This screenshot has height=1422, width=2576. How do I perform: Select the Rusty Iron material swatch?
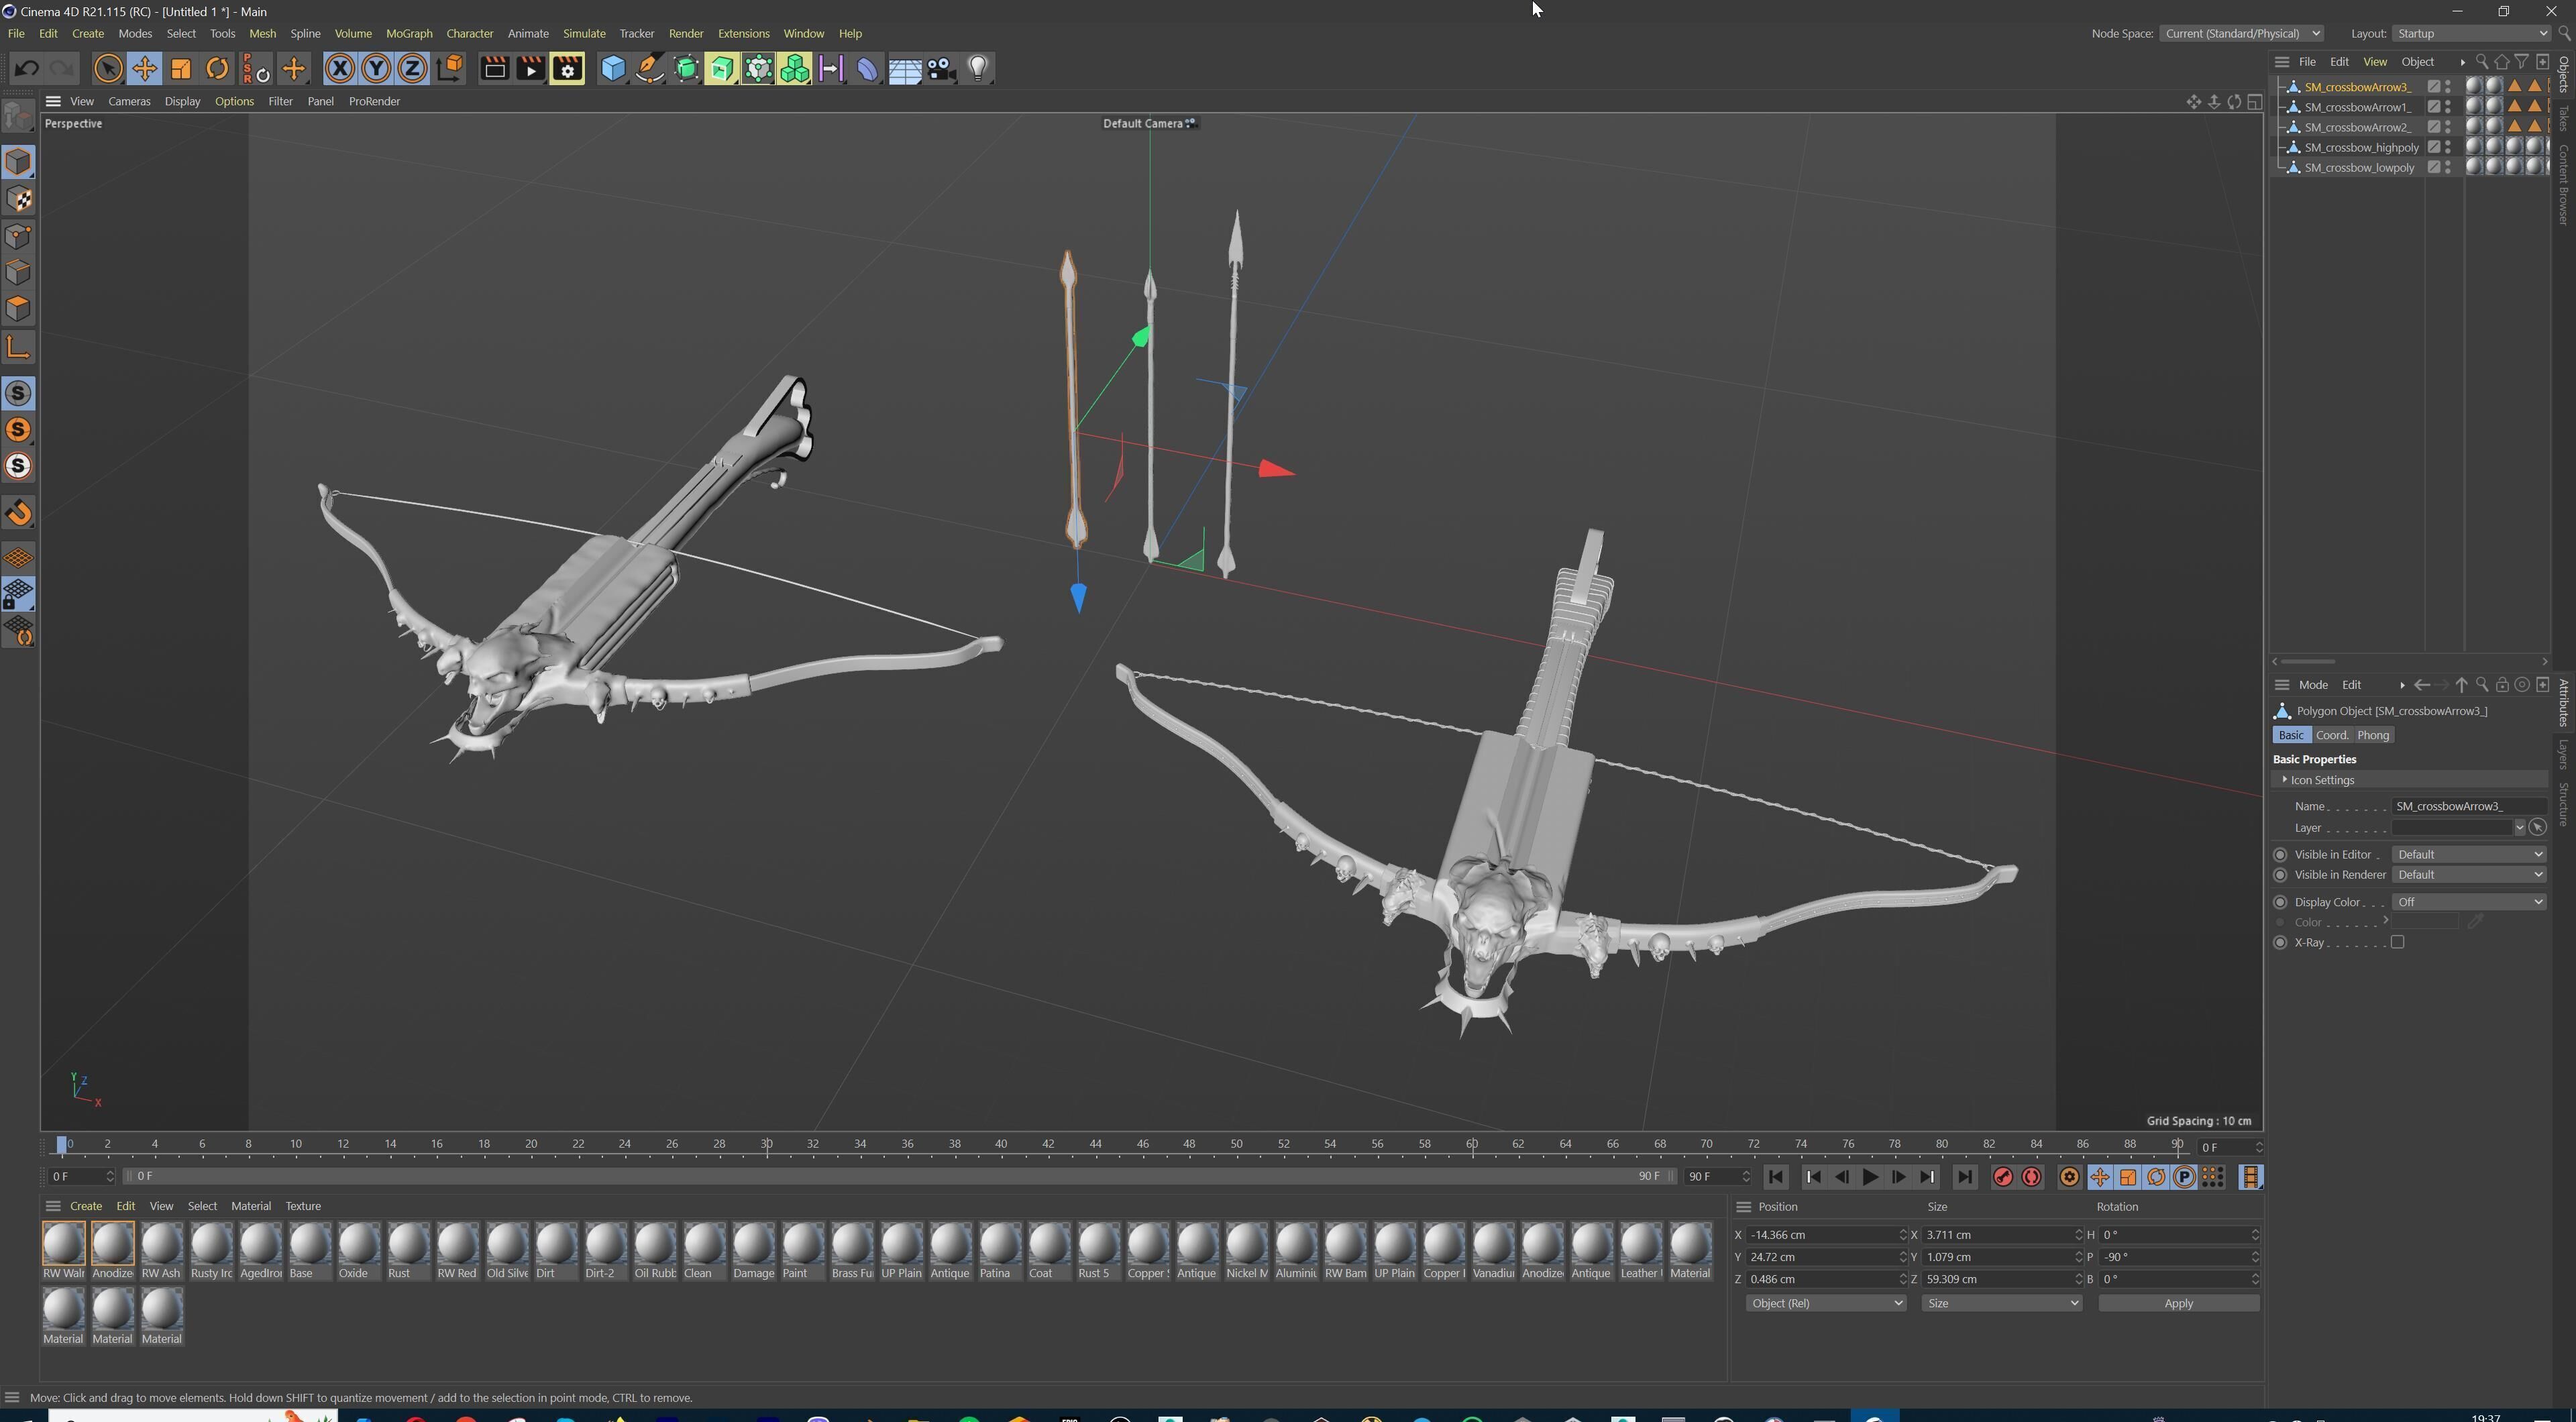tap(211, 1250)
